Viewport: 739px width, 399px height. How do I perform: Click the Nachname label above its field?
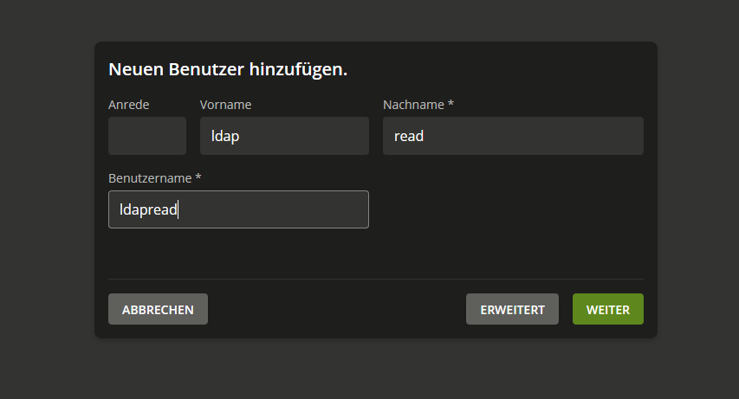click(414, 105)
